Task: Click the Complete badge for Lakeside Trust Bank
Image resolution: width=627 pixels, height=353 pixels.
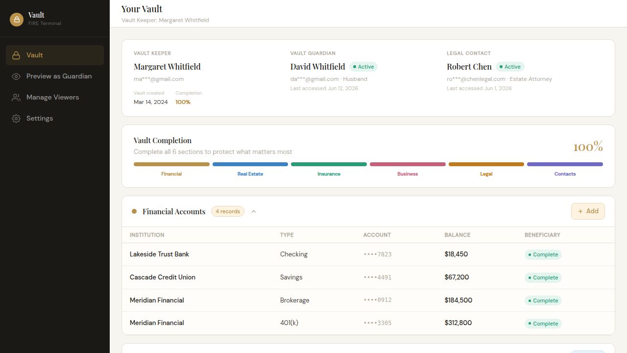Action: pos(543,254)
